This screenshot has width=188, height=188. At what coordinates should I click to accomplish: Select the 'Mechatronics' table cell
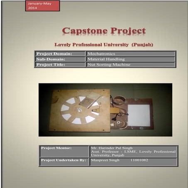(131, 54)
